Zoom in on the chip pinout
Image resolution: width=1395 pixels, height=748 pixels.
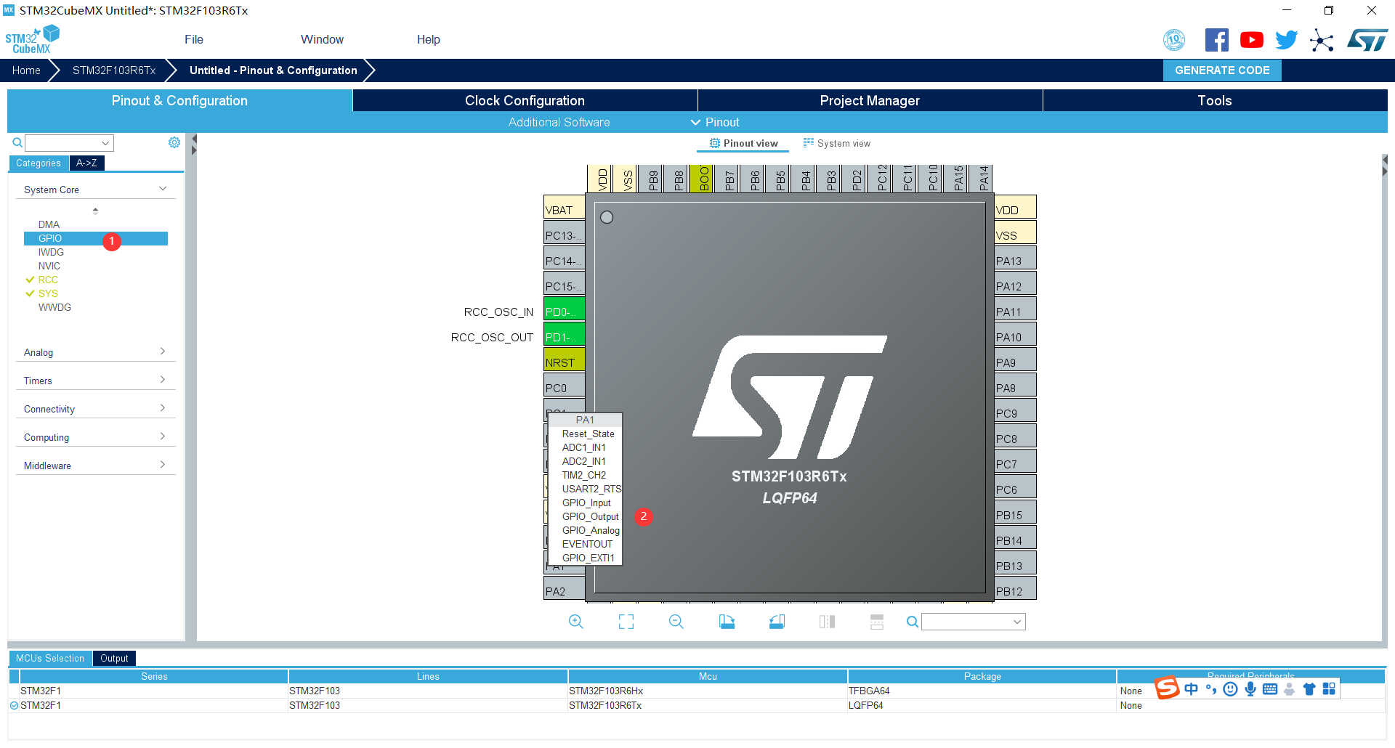(x=576, y=622)
